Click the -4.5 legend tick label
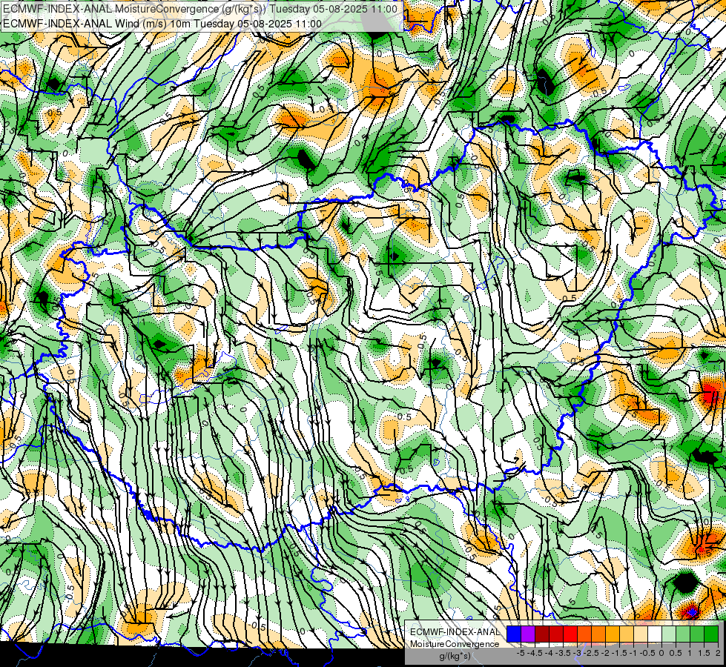Image resolution: width=726 pixels, height=667 pixels. pyautogui.click(x=535, y=653)
